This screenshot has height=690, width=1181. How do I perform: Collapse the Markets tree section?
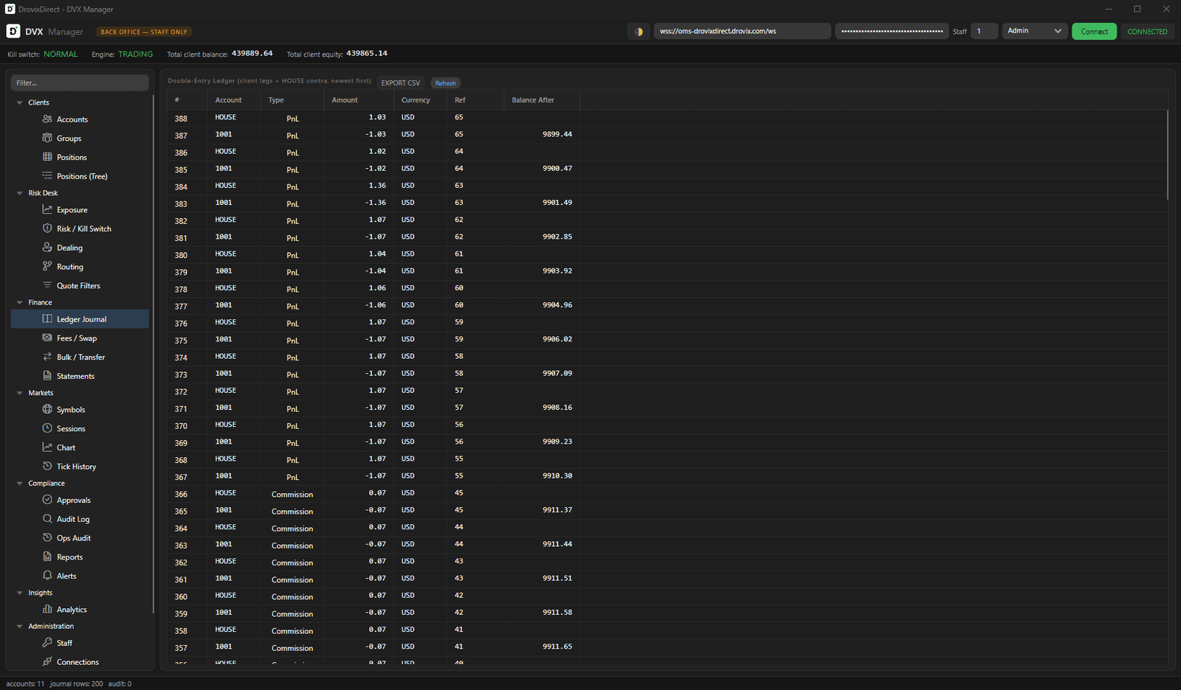click(x=20, y=393)
